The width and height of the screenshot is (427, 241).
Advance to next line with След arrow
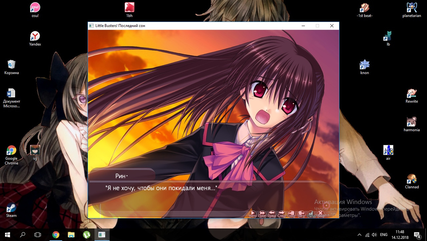click(x=282, y=214)
